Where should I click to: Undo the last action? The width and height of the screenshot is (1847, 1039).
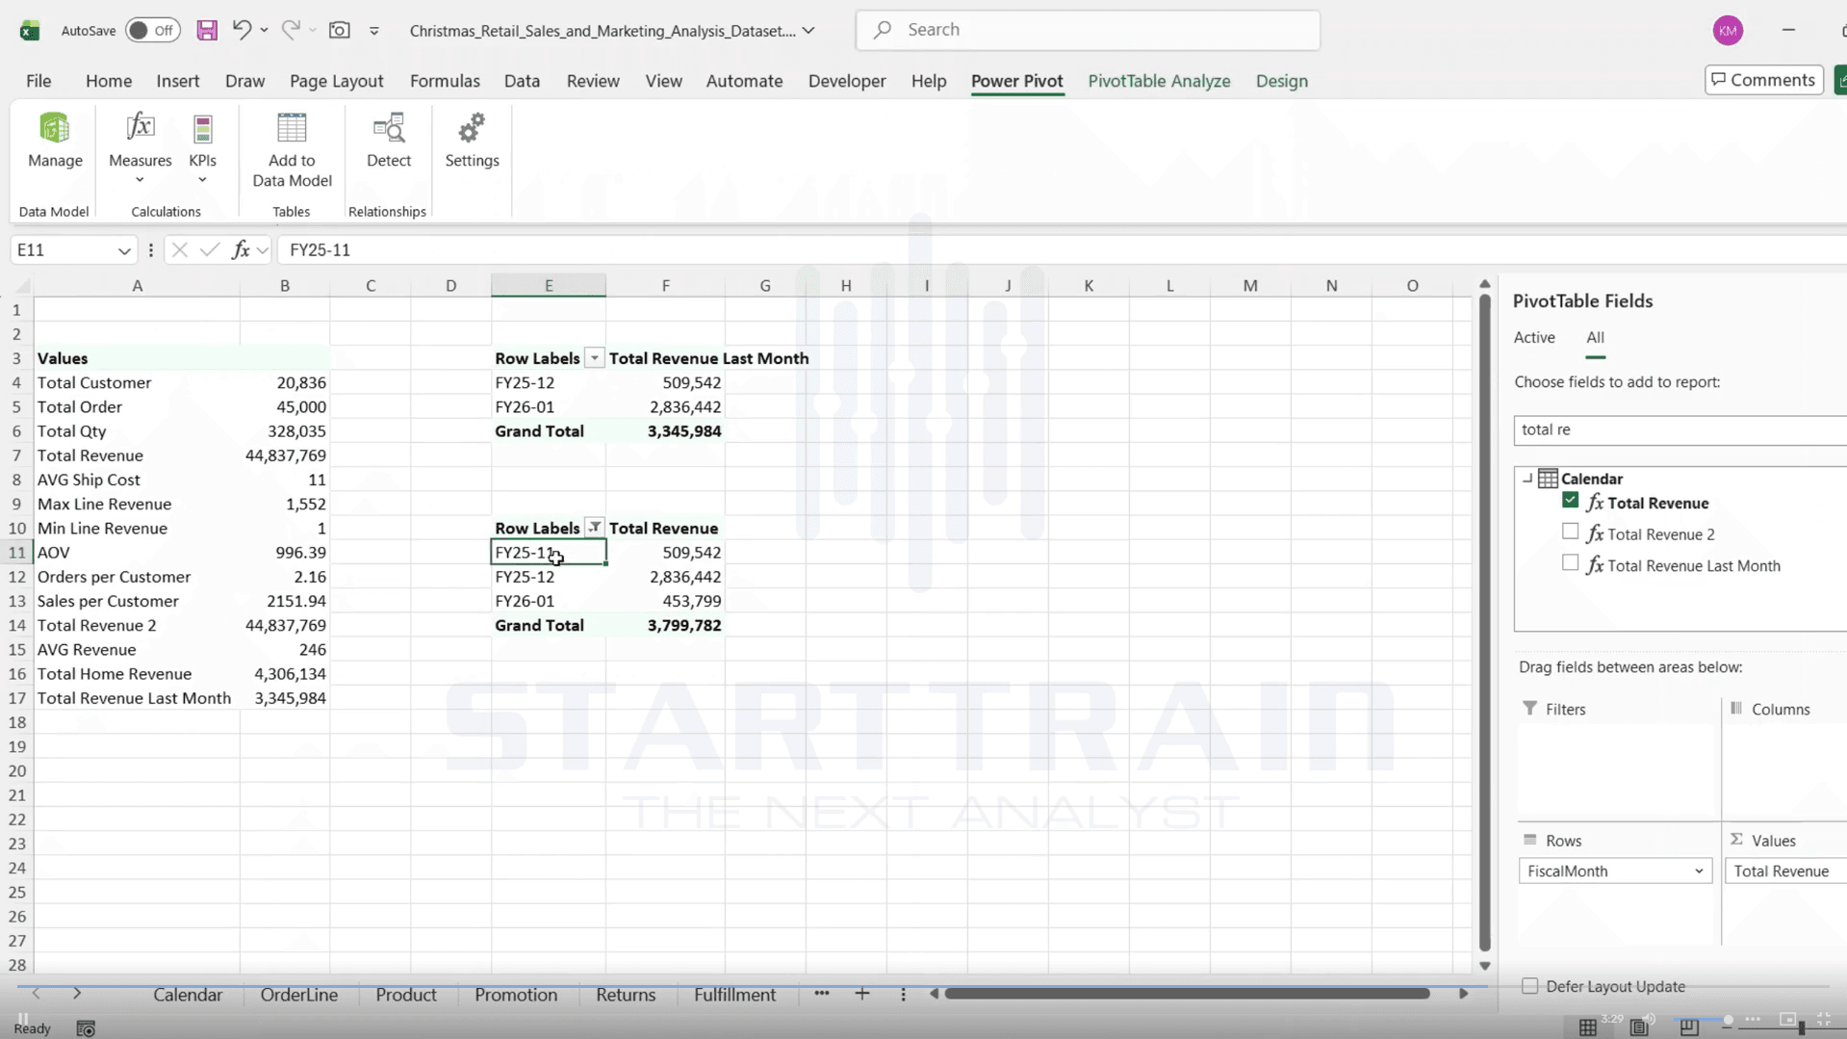(241, 30)
